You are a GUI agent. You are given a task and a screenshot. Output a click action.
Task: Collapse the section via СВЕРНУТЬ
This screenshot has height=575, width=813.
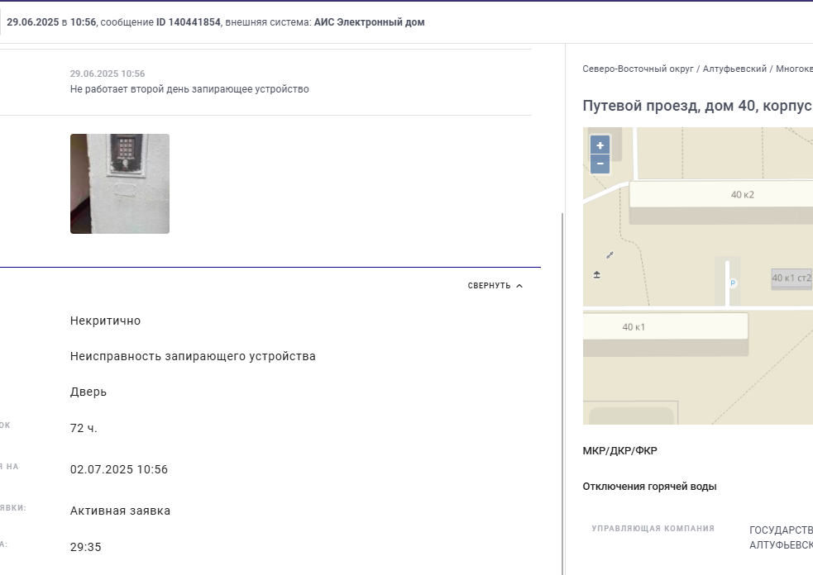495,286
